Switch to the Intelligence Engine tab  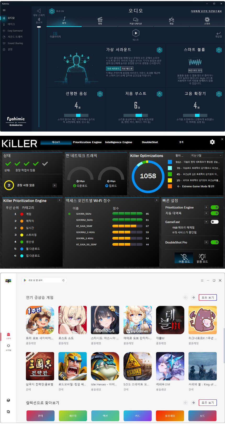119,142
